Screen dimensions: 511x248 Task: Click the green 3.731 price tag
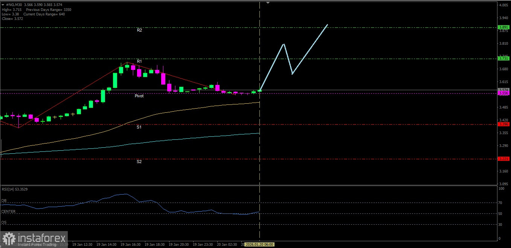tap(503, 59)
